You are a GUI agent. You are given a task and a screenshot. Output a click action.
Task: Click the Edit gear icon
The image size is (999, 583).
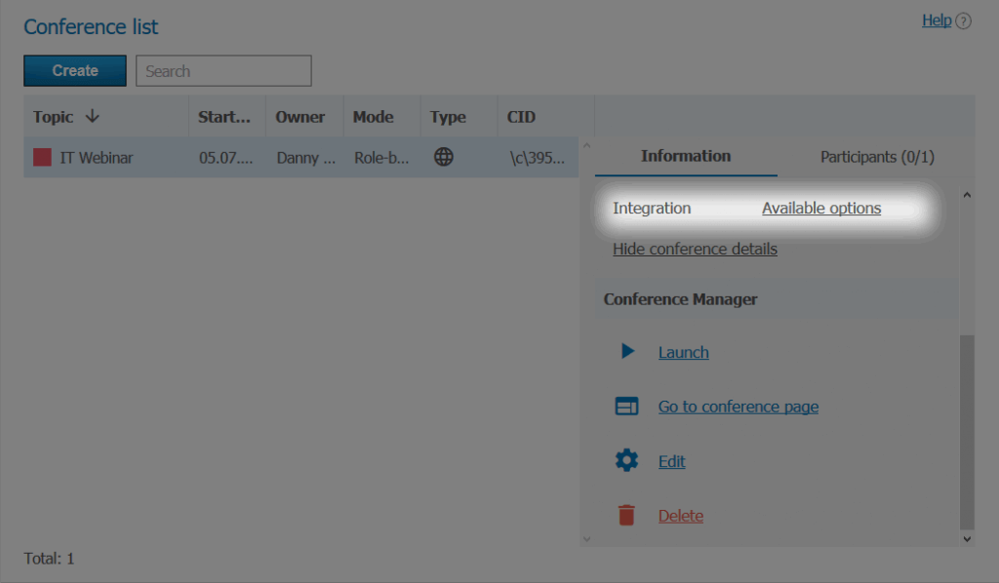tap(626, 461)
